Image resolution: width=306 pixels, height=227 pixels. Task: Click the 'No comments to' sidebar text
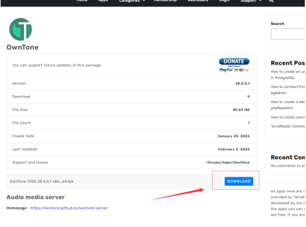click(287, 166)
